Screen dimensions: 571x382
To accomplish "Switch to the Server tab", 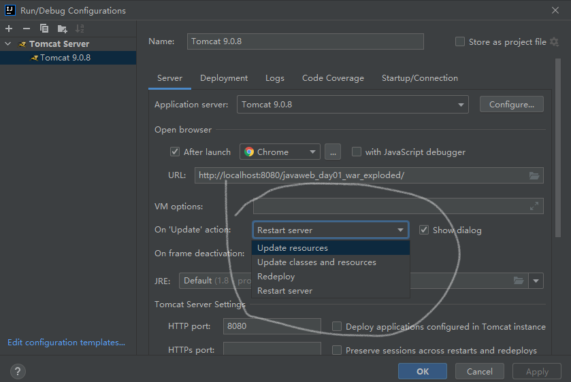I will tap(169, 78).
